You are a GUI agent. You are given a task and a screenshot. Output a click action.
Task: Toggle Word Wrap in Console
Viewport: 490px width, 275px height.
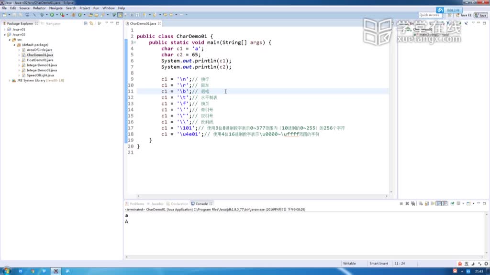pos(433,203)
